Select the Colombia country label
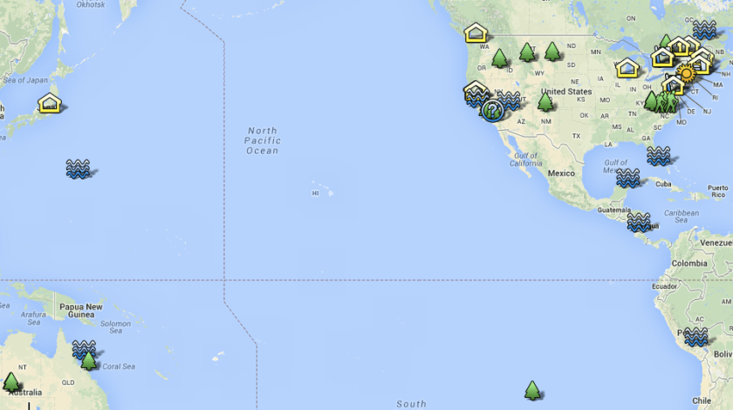Image resolution: width=733 pixels, height=410 pixels. tap(689, 263)
